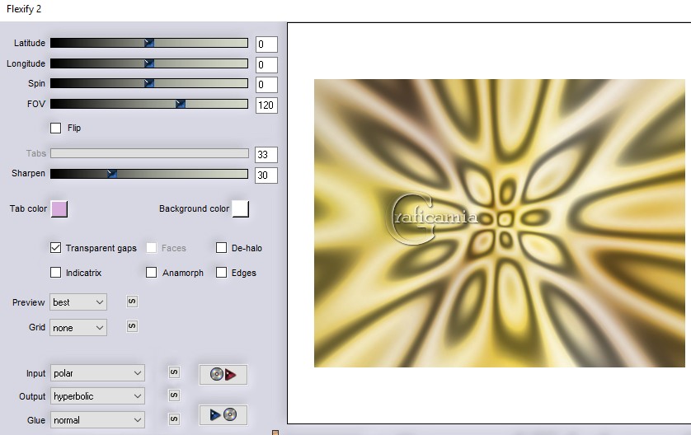Click the Flexify 2 window title
The height and width of the screenshot is (435, 691).
[24, 9]
